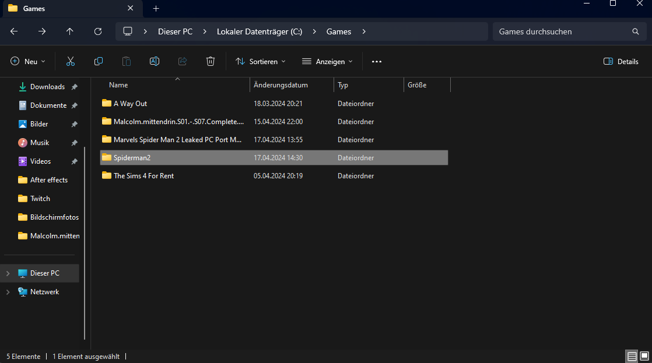Open the Sortieren dropdown

(x=260, y=61)
